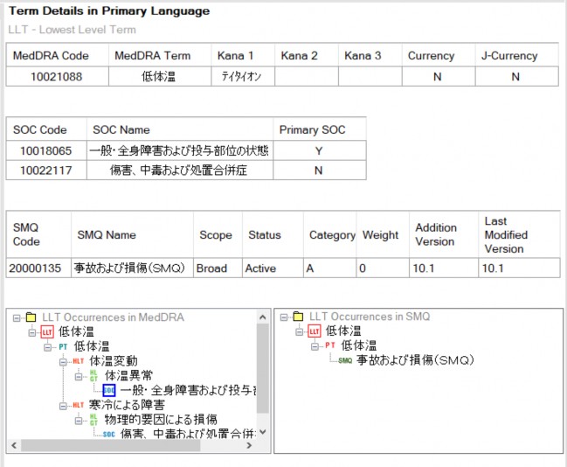Click the folder icon for LLT Occurrences in MedDRA
Image resolution: width=567 pixels, height=467 pixels.
31,317
